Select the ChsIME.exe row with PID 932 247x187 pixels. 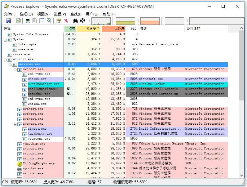(x=115, y=104)
